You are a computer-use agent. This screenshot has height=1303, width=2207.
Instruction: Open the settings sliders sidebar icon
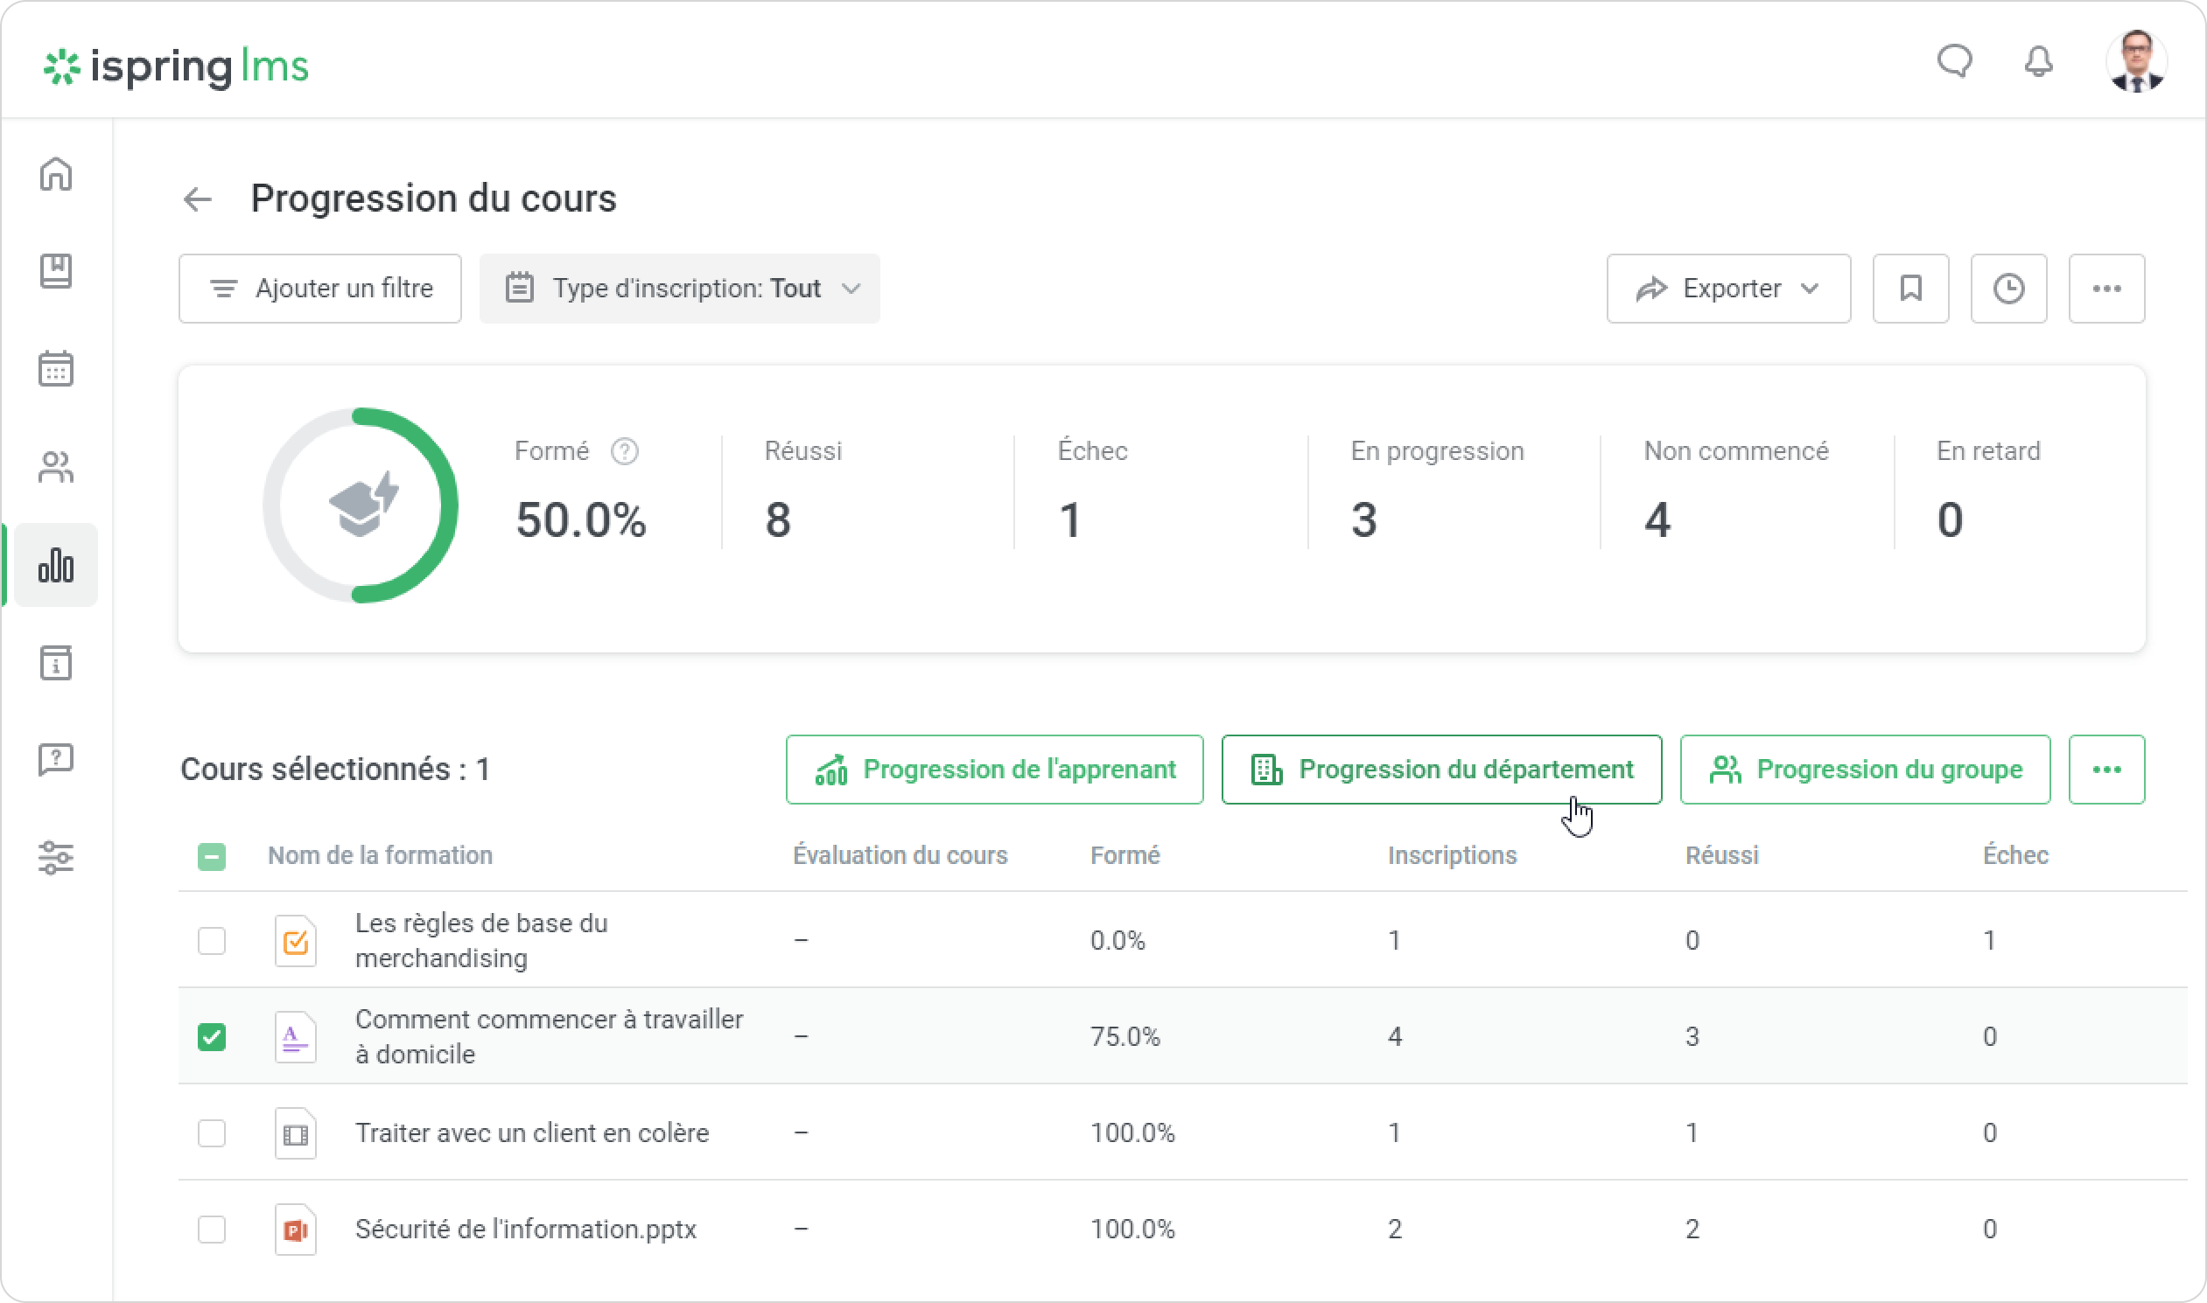coord(56,857)
